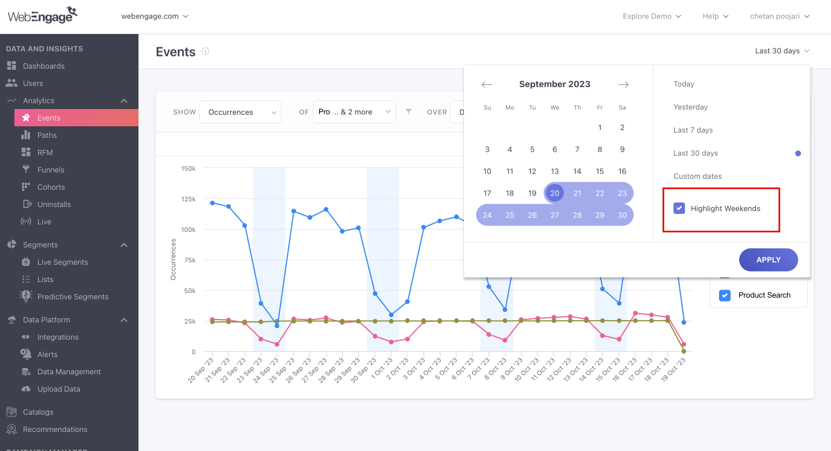This screenshot has width=831, height=451.
Task: Select Custom dates preset
Action: click(697, 176)
